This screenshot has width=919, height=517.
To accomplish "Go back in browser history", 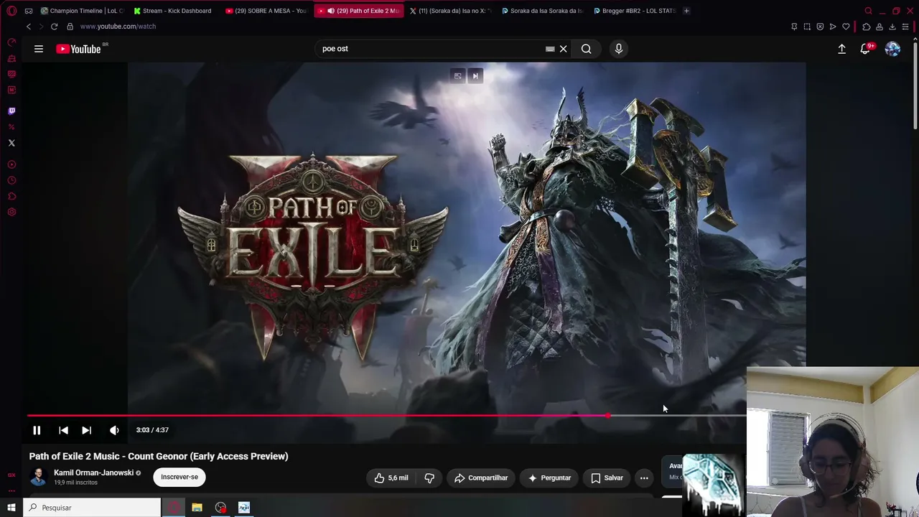I will click(29, 27).
